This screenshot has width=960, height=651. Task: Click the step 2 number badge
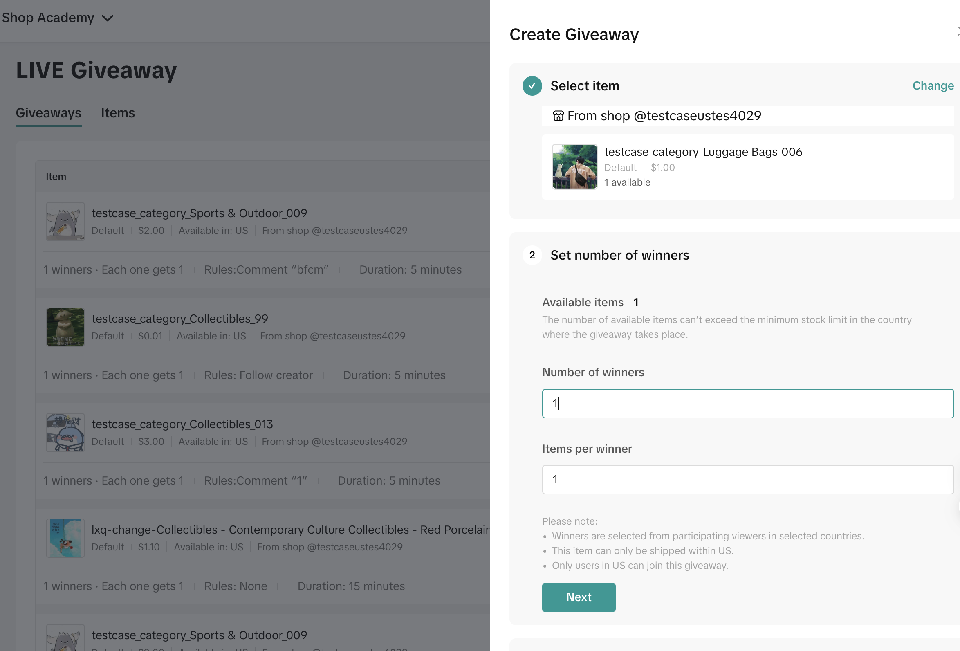coord(532,255)
